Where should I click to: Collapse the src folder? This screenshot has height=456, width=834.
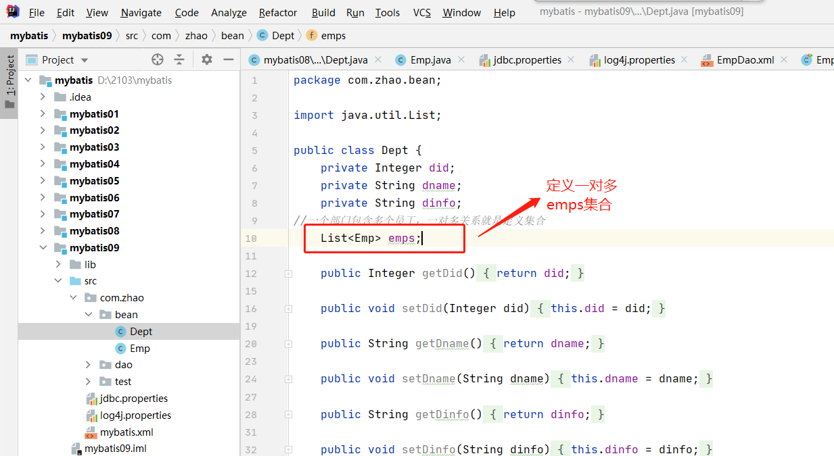click(58, 281)
